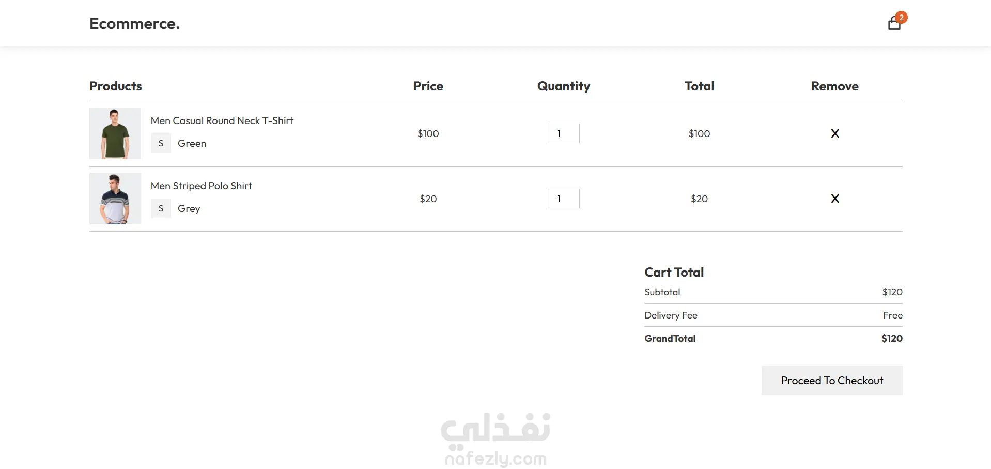Click the Grey color label
The image size is (991, 469).
pyautogui.click(x=189, y=208)
